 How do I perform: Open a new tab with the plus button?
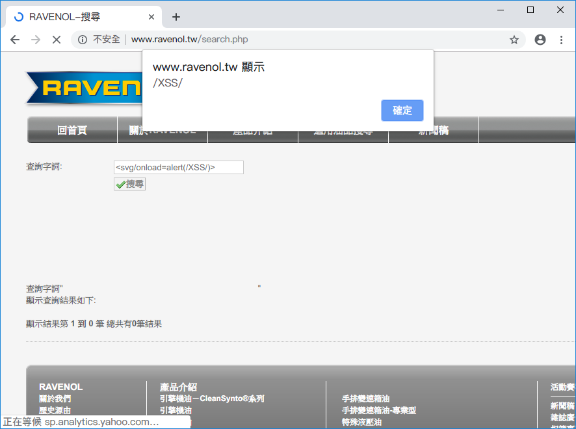click(176, 17)
